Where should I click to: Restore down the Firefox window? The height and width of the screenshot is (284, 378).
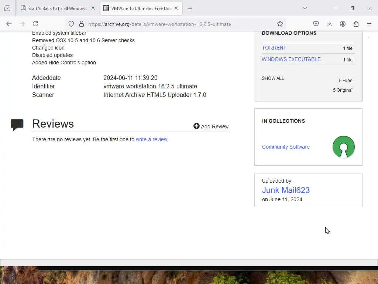[x=352, y=8]
